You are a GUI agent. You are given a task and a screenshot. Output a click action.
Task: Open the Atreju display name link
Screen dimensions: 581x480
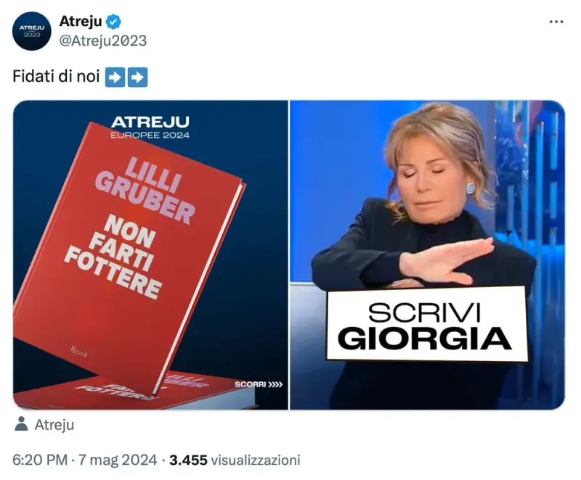tap(81, 22)
